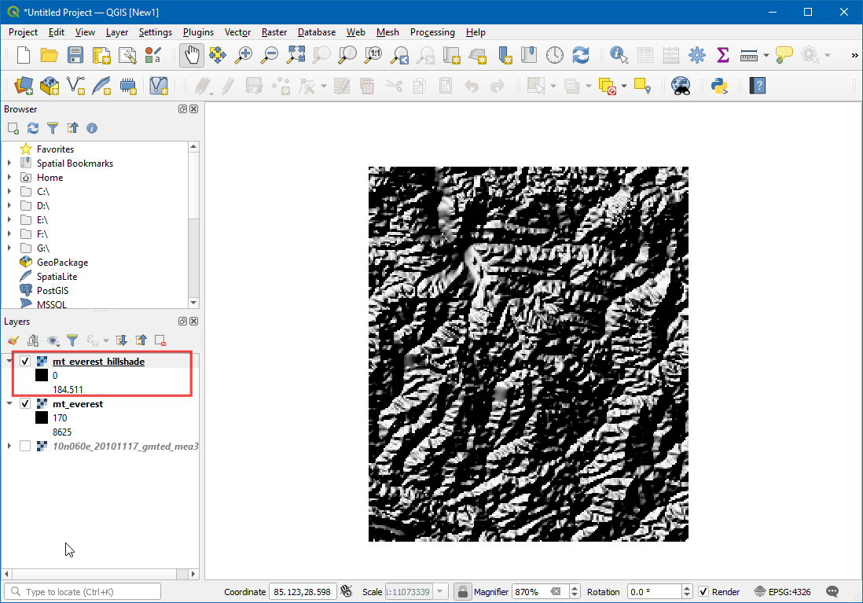
Task: Toggle the Render checkbox in status bar
Action: [703, 592]
